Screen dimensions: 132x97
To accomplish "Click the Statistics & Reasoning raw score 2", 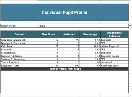I will click(x=49, y=59).
